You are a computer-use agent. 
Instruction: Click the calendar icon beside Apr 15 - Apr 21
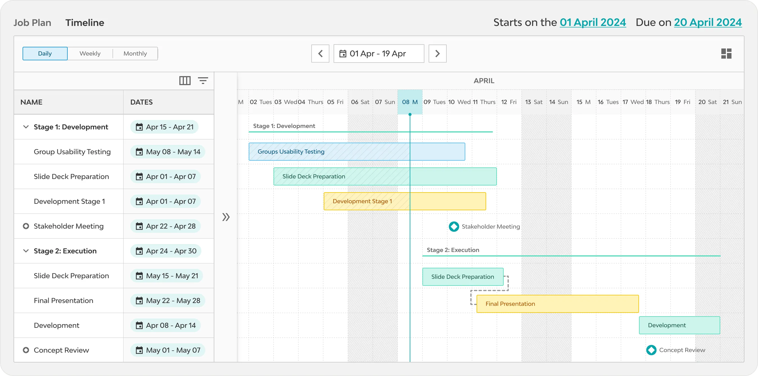[x=140, y=127]
